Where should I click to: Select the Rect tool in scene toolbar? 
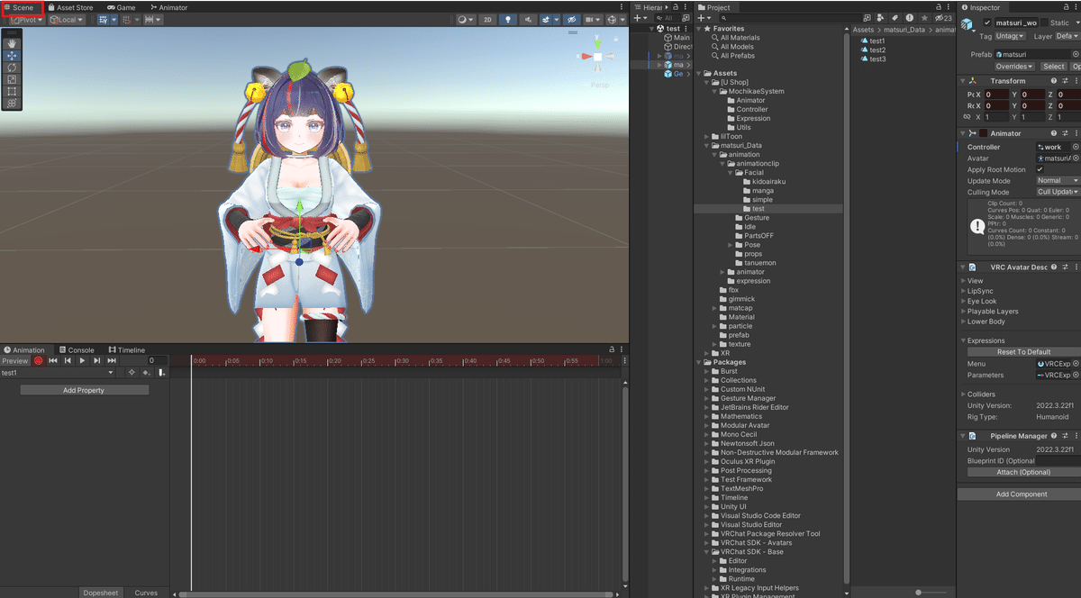[13, 91]
